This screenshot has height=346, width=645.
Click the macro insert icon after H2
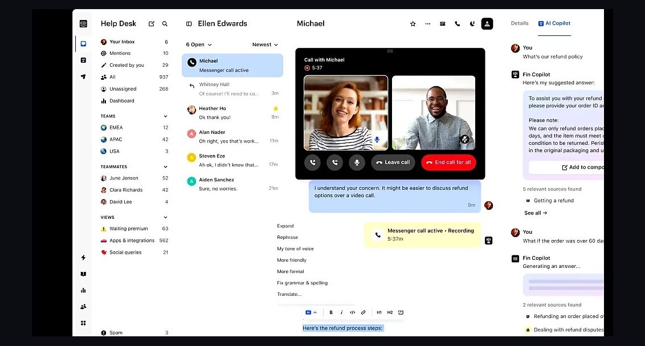pos(401,312)
